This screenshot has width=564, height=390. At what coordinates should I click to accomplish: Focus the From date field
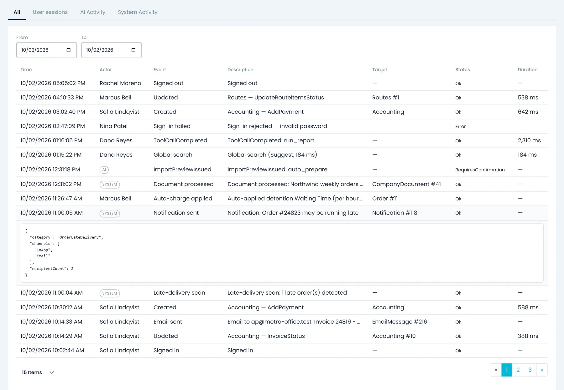(46, 50)
